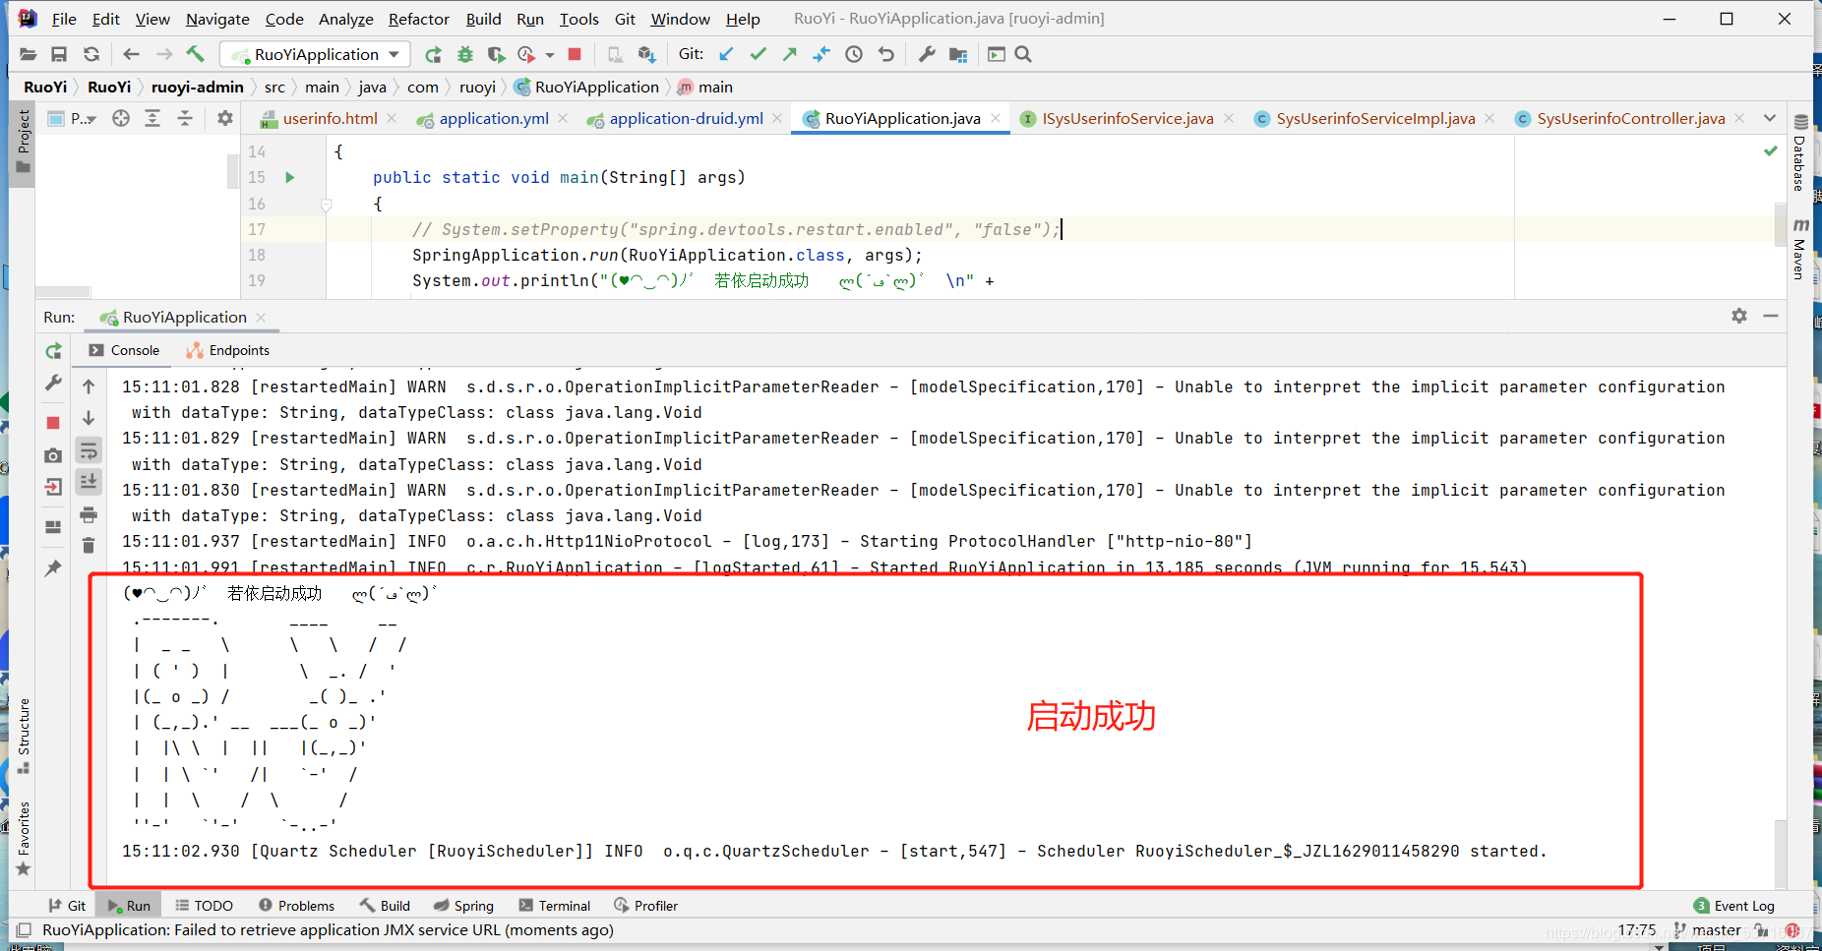Open Run panel settings gear
This screenshot has width=1822, height=951.
(x=1739, y=316)
